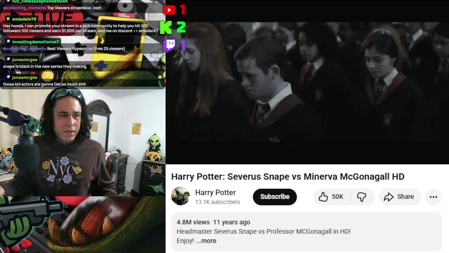This screenshot has height=253, width=449.
Task: Open the Harry Potter channel name link
Action: 215,193
